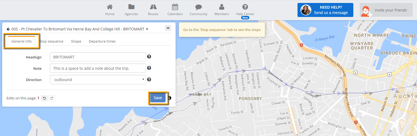Click the help icon next to Note

pos(149,68)
